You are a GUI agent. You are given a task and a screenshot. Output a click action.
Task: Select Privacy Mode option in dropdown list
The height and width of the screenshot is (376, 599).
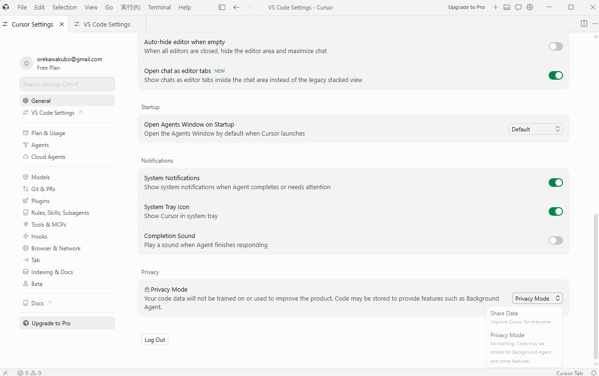524,348
